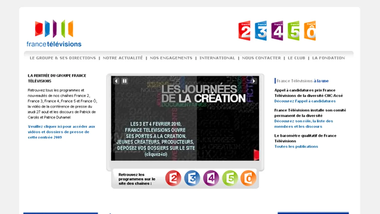Open Le Groupe & Ses Directions menu

click(63, 58)
